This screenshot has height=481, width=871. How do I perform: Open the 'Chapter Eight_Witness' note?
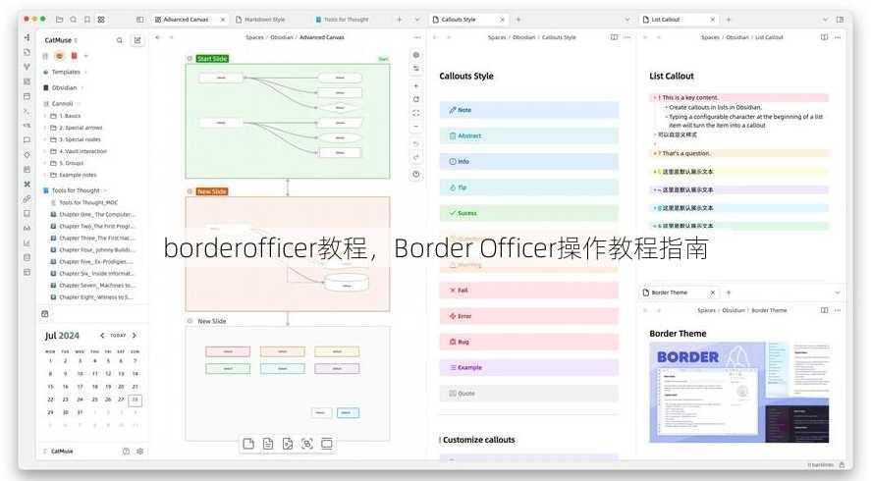92,297
